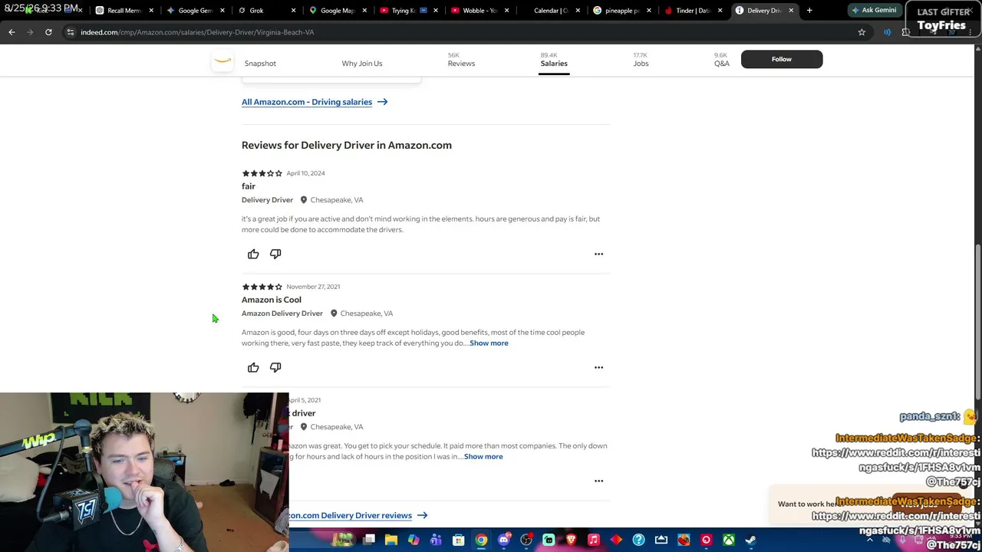Open the Jobs tab
982x552 pixels.
pyautogui.click(x=641, y=60)
